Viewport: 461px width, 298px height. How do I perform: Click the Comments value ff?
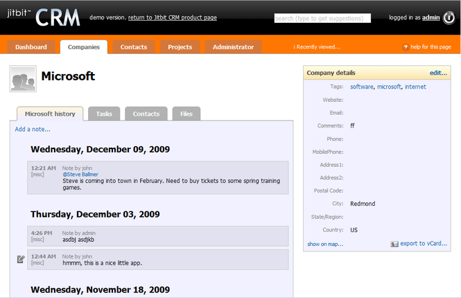coord(352,125)
